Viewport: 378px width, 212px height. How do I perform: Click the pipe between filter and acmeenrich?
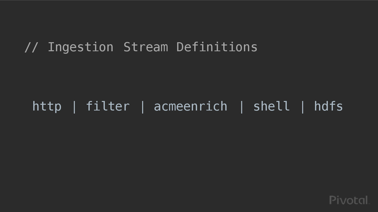tap(142, 107)
